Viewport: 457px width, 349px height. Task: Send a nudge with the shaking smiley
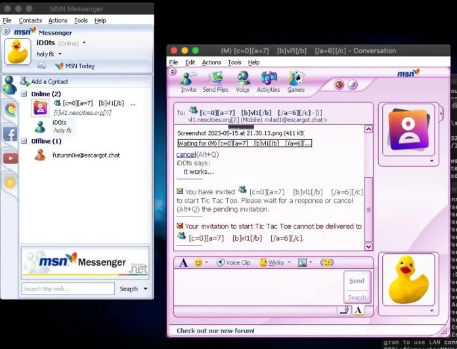coord(327,262)
